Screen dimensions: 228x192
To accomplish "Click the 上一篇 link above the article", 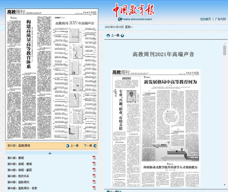I will (x=115, y=35).
